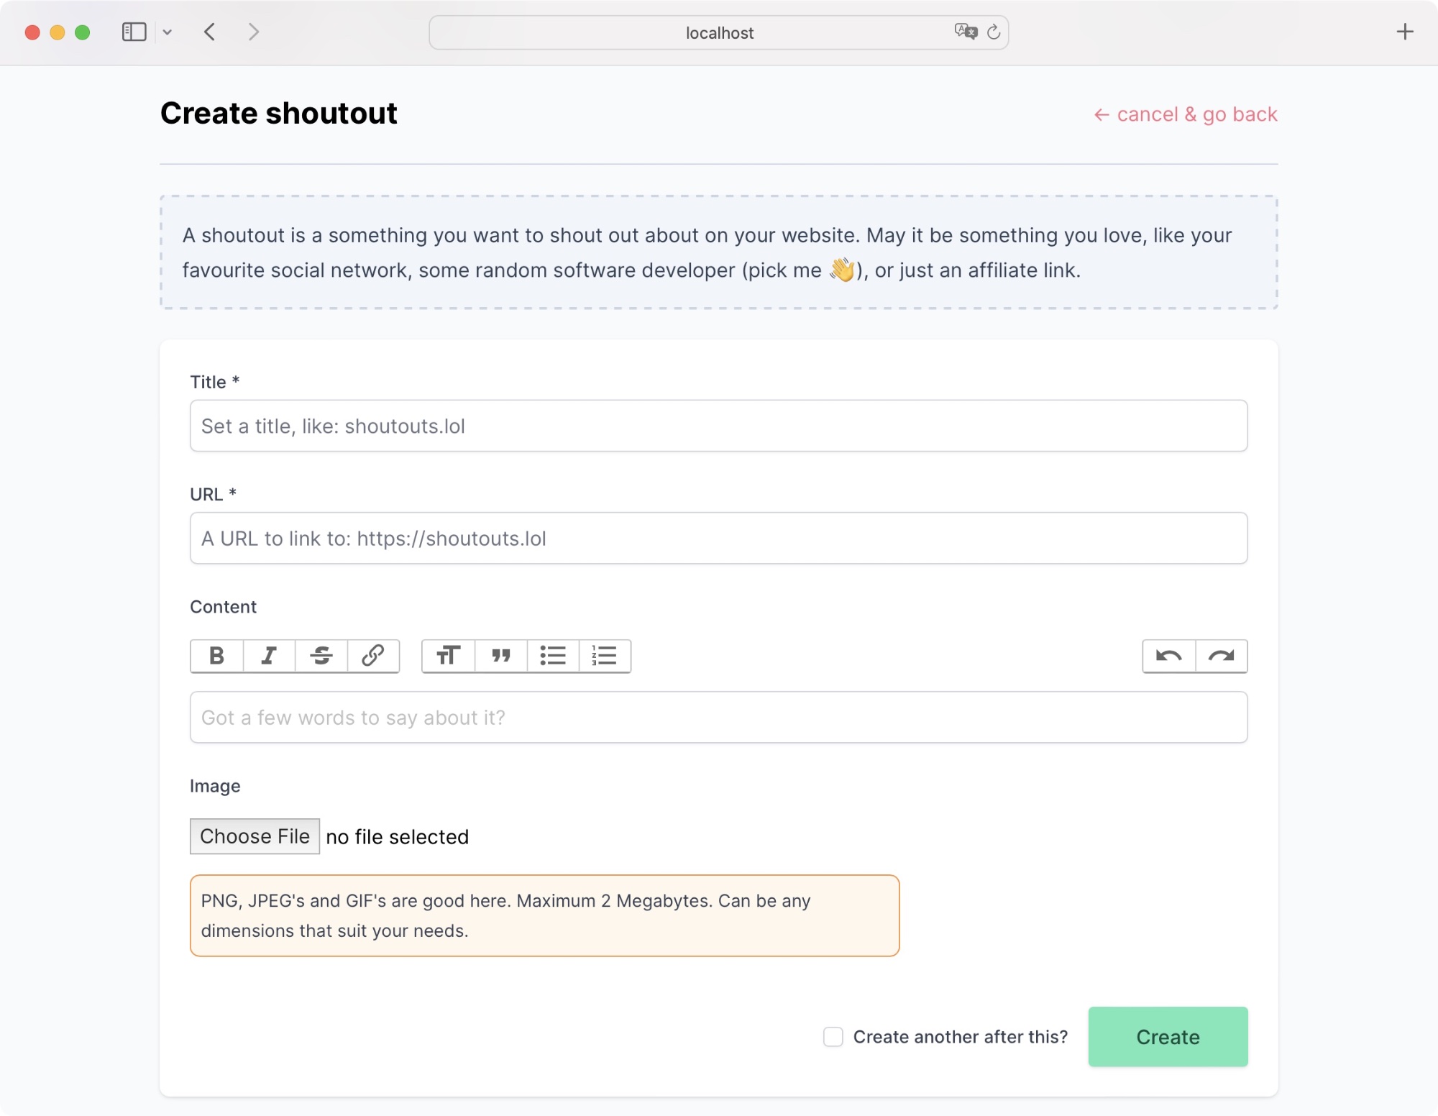Start a numbered list in the editor

[605, 656]
